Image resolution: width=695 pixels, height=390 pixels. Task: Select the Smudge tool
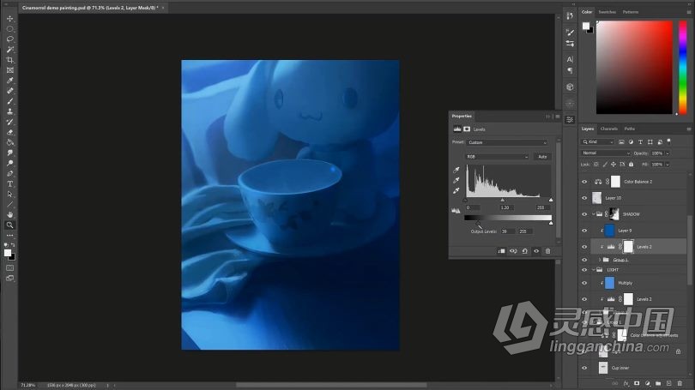click(9, 153)
